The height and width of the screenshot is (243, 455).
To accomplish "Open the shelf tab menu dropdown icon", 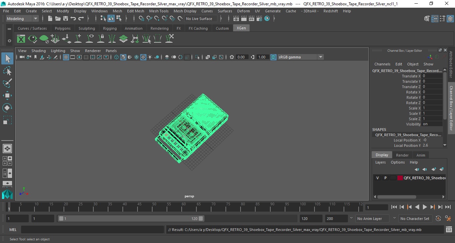I will (9, 29).
